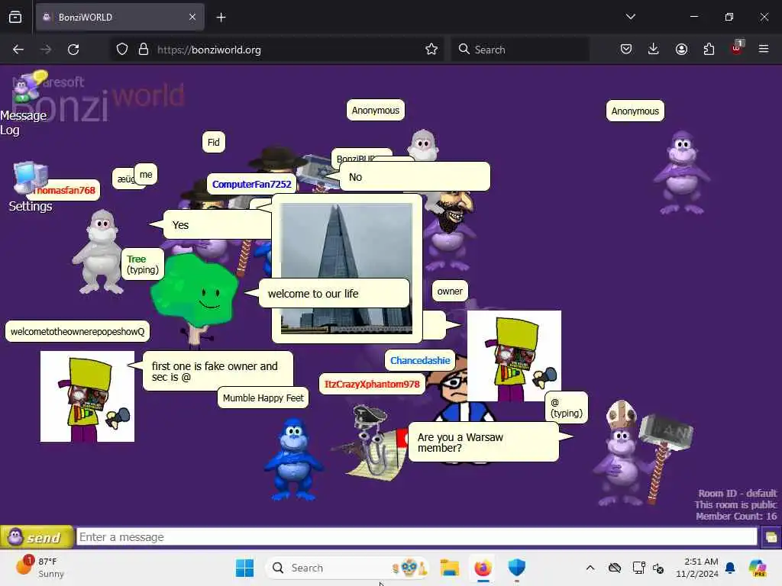
Task: Click the Clippy character with officer hat
Action: click(372, 443)
